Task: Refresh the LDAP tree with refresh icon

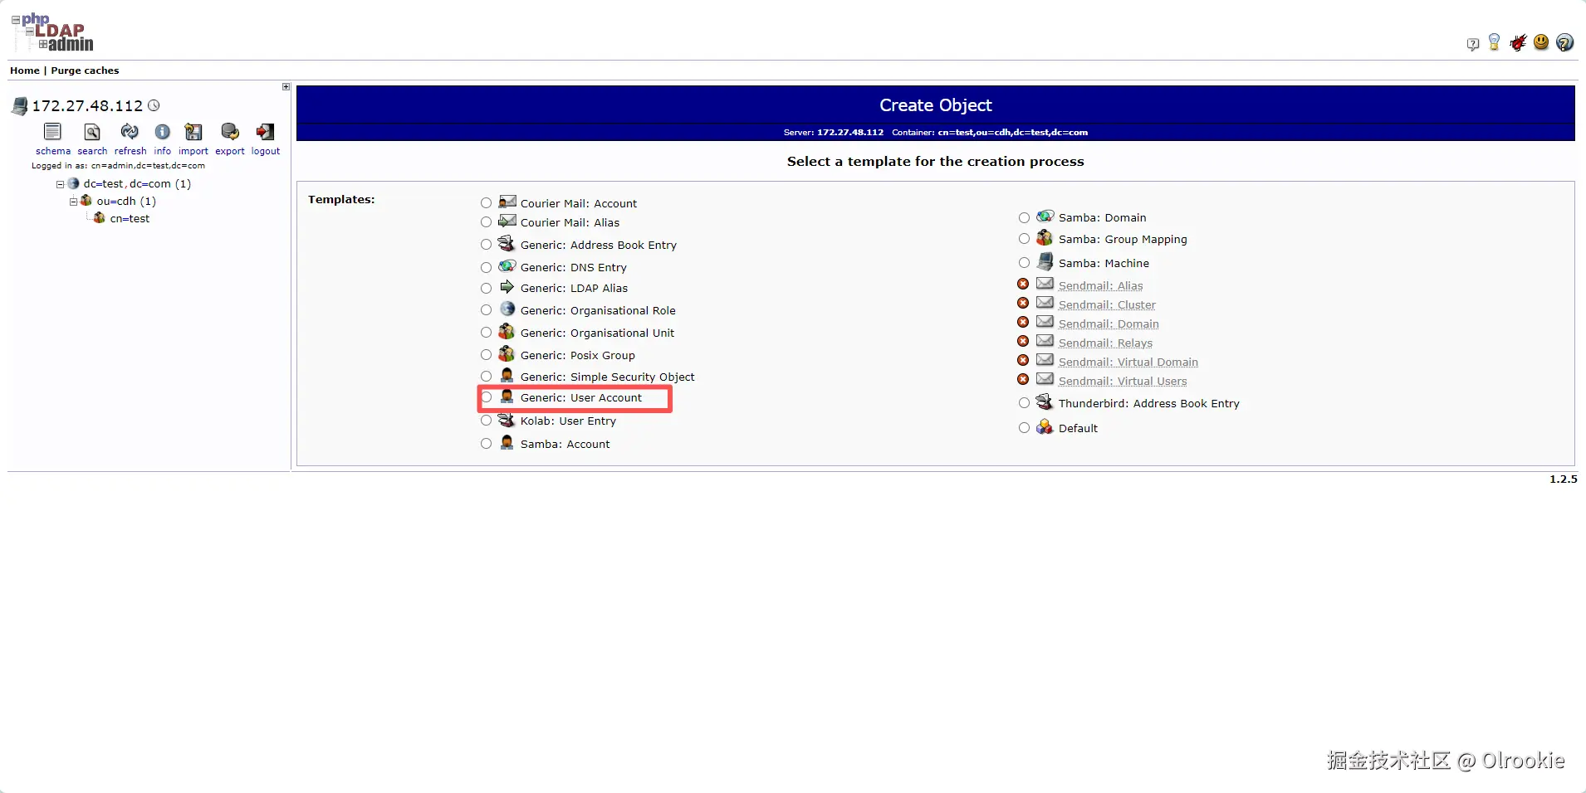Action: point(130,132)
